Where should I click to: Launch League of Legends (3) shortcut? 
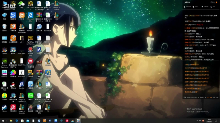point(22,98)
